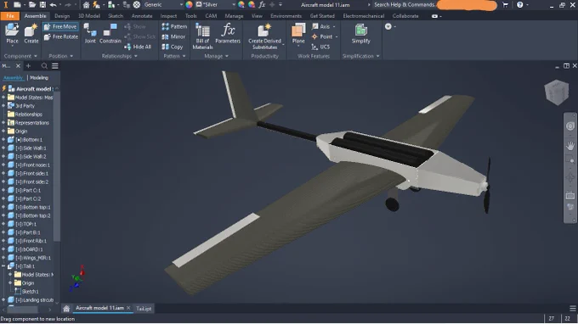Click the Simplify tool
The width and height of the screenshot is (578, 324).
click(361, 34)
